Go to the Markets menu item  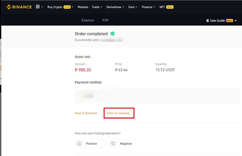point(83,7)
